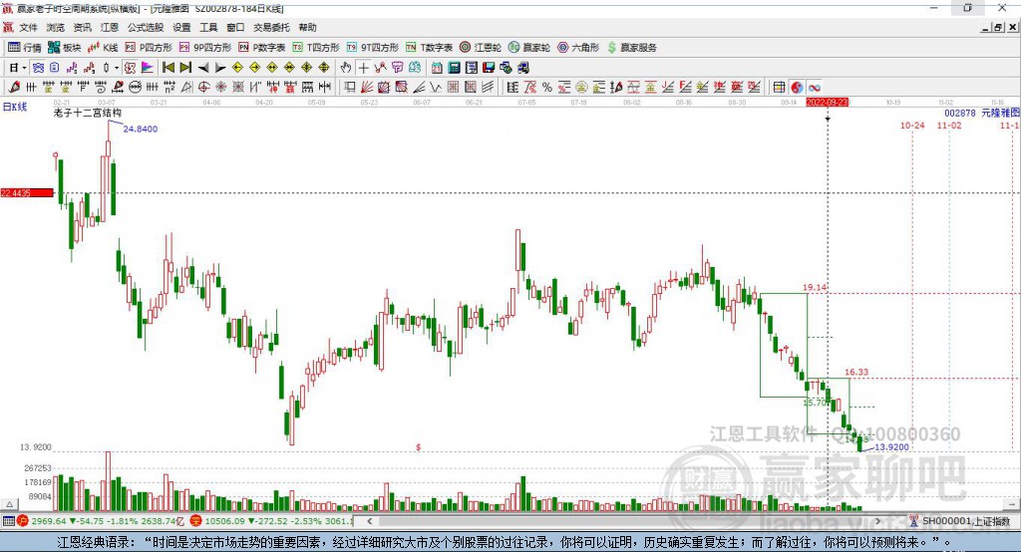Toggle the red Taiji yin-yang icon
The image size is (1021, 552).
pyautogui.click(x=797, y=88)
